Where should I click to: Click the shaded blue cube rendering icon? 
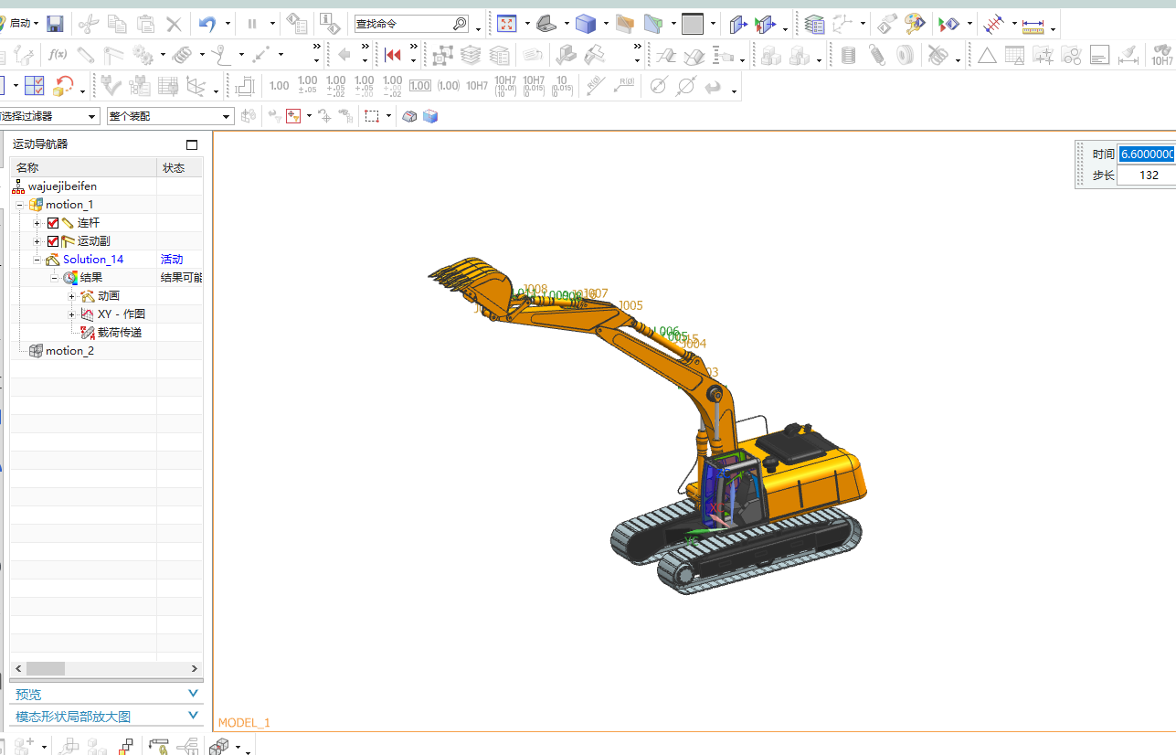click(x=586, y=24)
